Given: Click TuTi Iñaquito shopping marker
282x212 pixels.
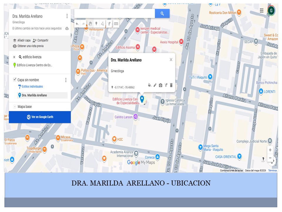Looking at the screenshot, I should pyautogui.click(x=210, y=77).
